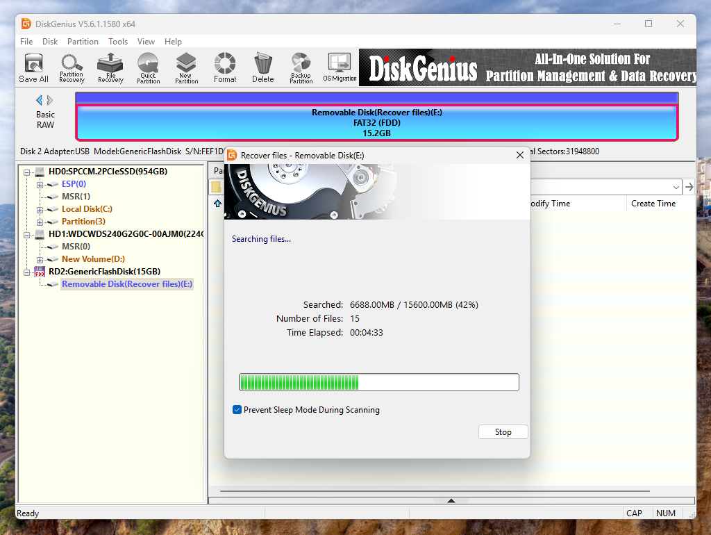Select Quick Partition toolbar icon
711x535 pixels.
point(149,68)
